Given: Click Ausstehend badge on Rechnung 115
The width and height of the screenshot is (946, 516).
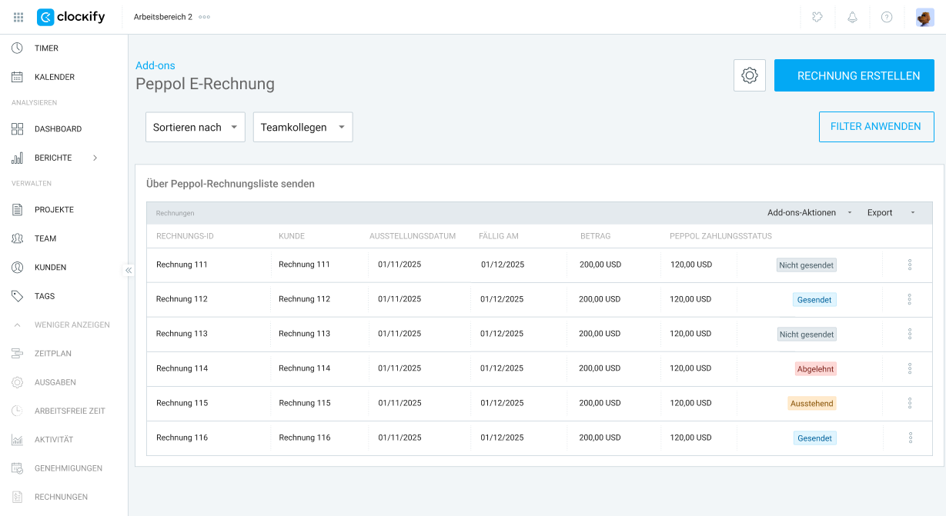Looking at the screenshot, I should pos(811,404).
